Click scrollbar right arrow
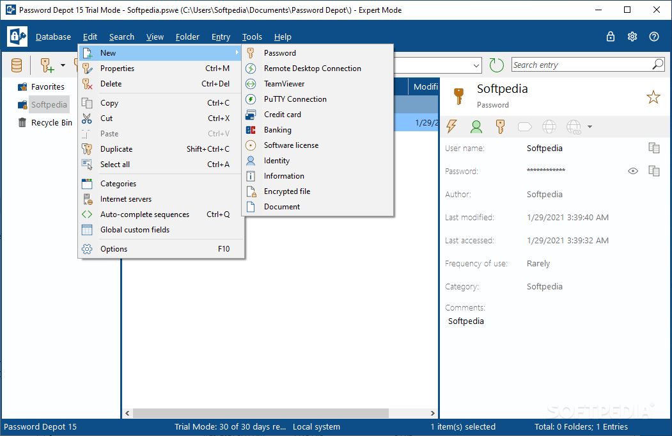The height and width of the screenshot is (436, 672). pyautogui.click(x=432, y=413)
